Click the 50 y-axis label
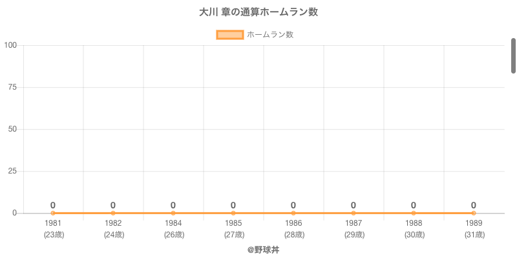 pyautogui.click(x=12, y=129)
